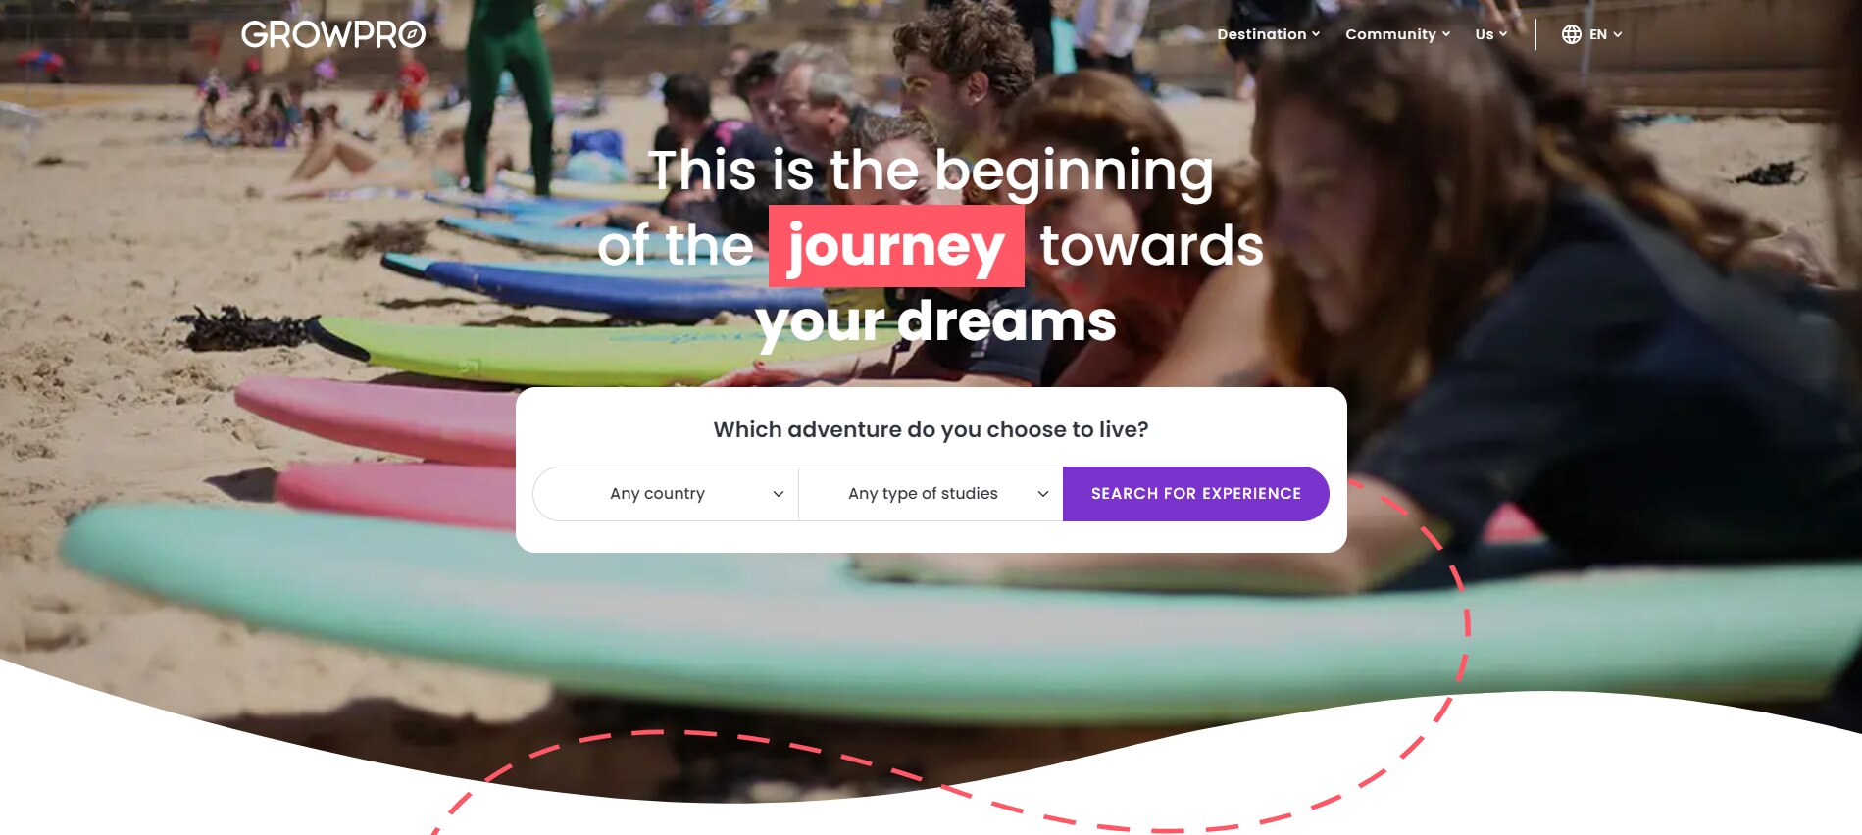Click arrow in Any country field
This screenshot has width=1862, height=835.
click(x=779, y=494)
